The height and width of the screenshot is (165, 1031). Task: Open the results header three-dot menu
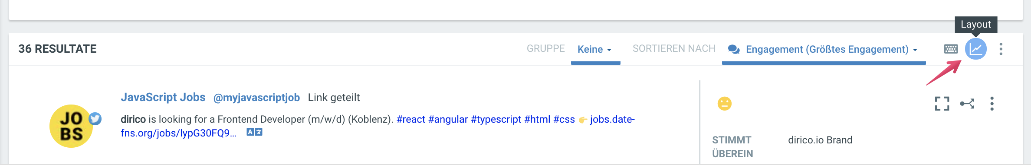point(1001,49)
